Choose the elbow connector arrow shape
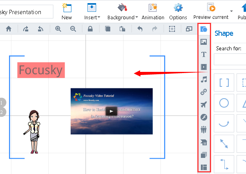Image resolution: width=246 pixels, height=174 pixels. click(224, 164)
